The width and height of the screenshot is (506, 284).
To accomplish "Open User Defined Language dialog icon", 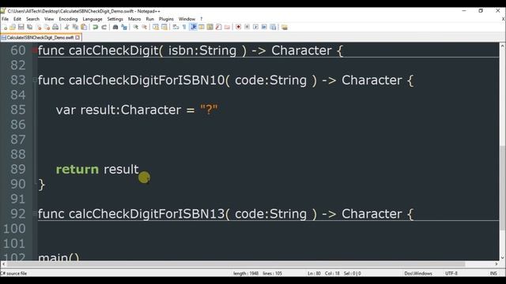I will tap(202, 28).
